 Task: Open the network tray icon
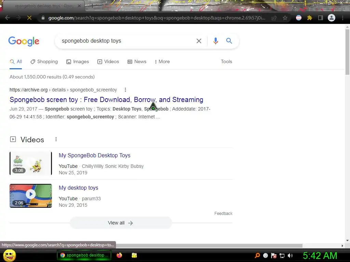282,256
